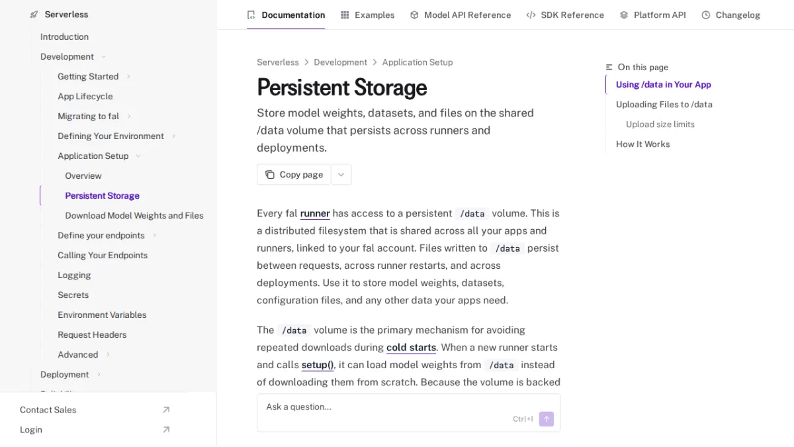Viewport: 794px width, 447px height.
Task: Open the Changelog tab
Action: pyautogui.click(x=731, y=15)
